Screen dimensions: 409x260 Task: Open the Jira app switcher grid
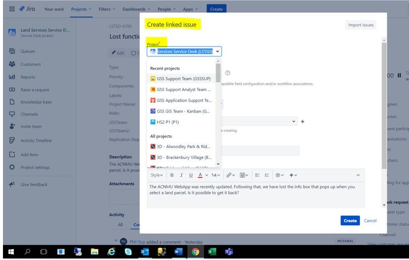(12, 9)
